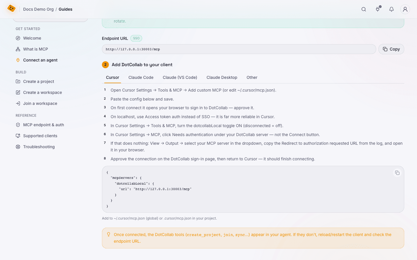Viewport: 417px width, 260px height.
Task: Switch to the Claude Code tab
Action: 141,77
